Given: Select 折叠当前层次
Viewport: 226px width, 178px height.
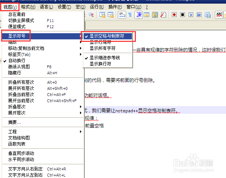Looking at the screenshot, I should pos(43,95).
